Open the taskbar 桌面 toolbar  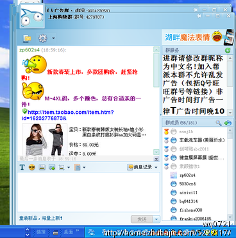[68, 232]
